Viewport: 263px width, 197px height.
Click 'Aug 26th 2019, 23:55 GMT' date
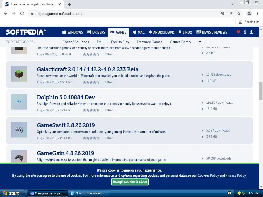pyautogui.click(x=55, y=82)
